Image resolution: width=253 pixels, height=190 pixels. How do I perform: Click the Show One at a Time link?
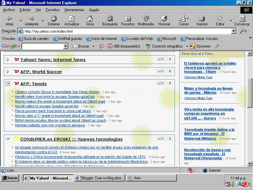[x=198, y=54]
